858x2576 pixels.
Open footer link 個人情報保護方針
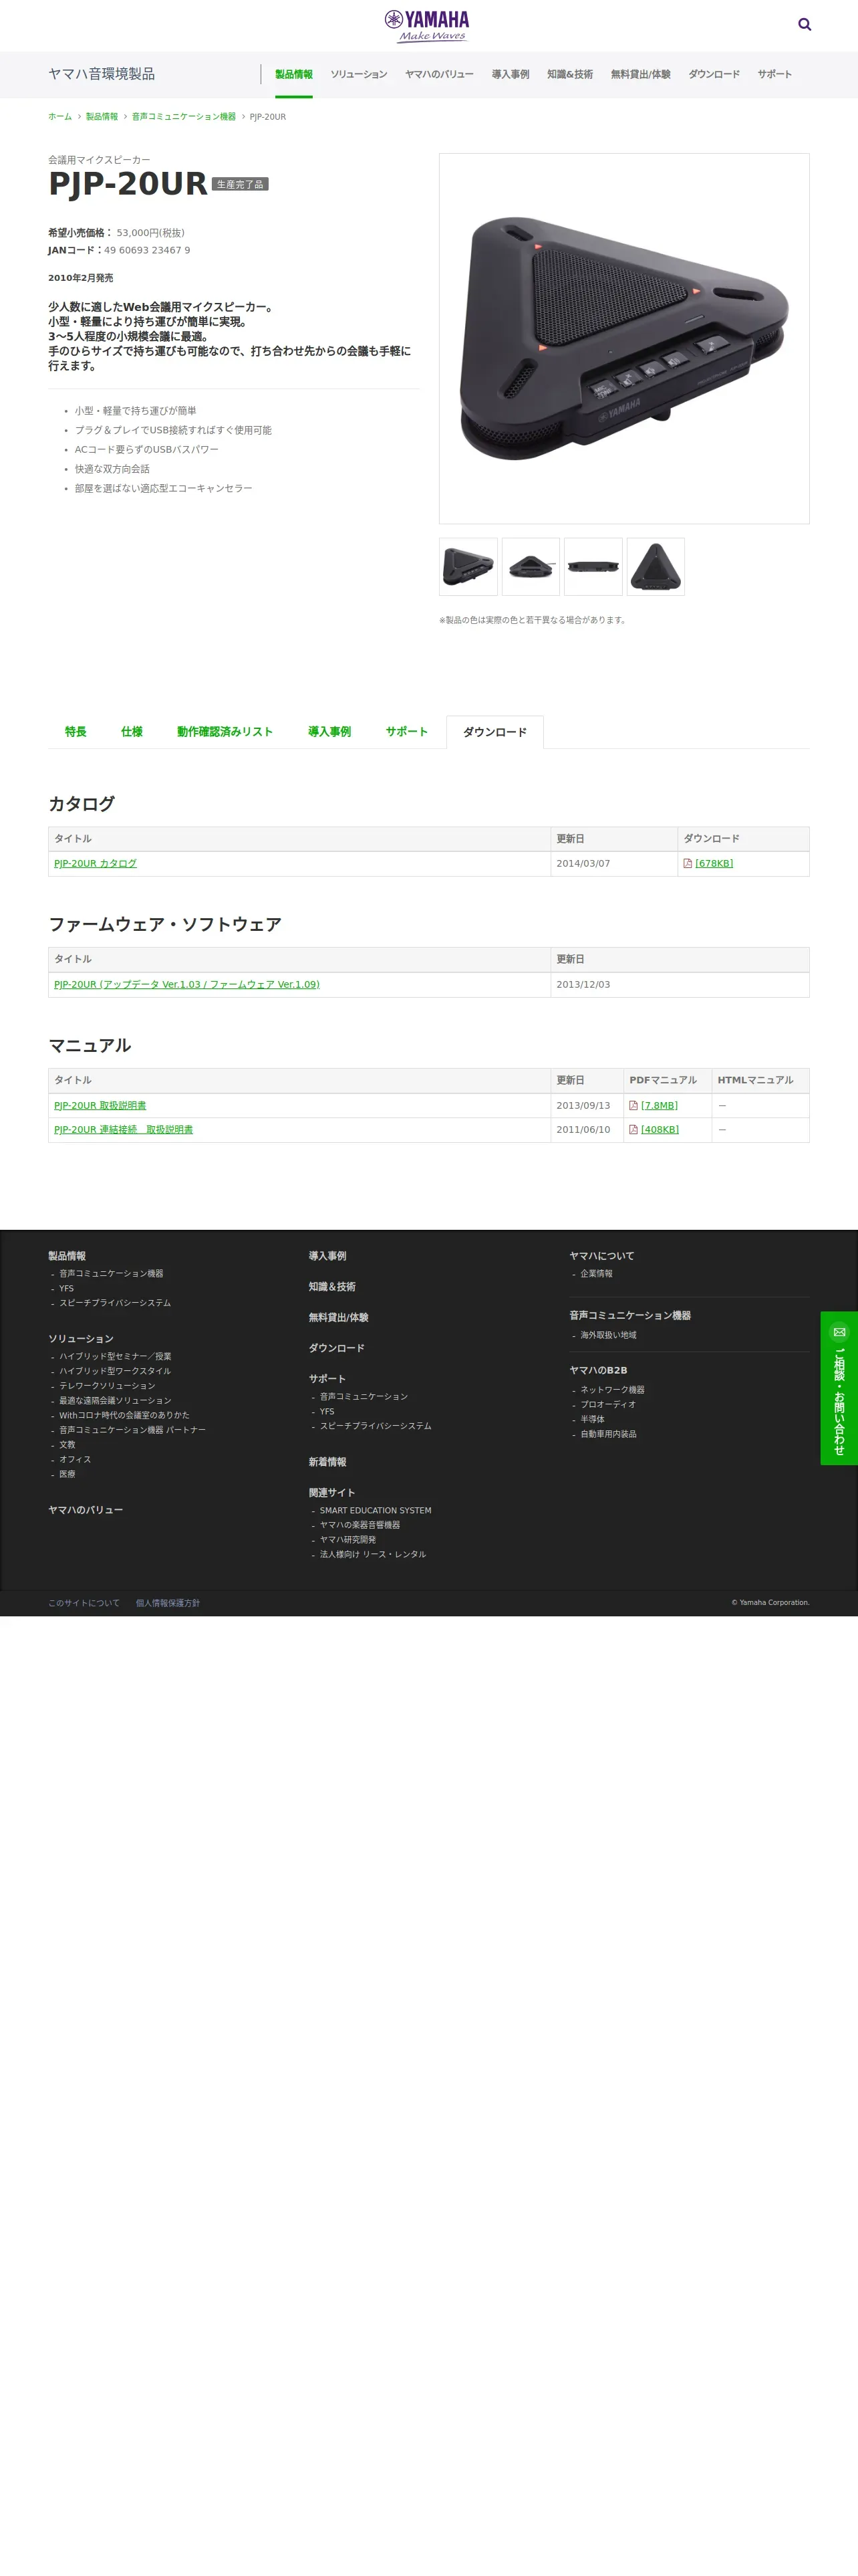(x=168, y=1603)
